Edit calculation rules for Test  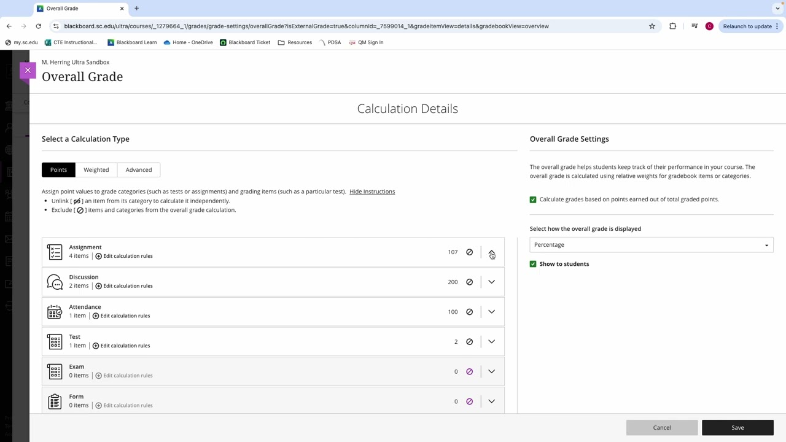[x=121, y=346]
